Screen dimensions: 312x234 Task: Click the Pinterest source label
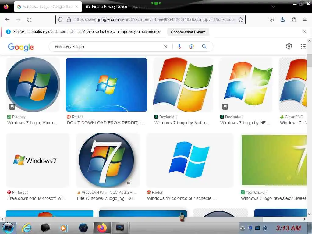(17, 193)
